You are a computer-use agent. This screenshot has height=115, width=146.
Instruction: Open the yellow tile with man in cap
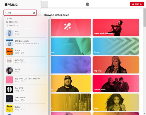click(x=71, y=83)
